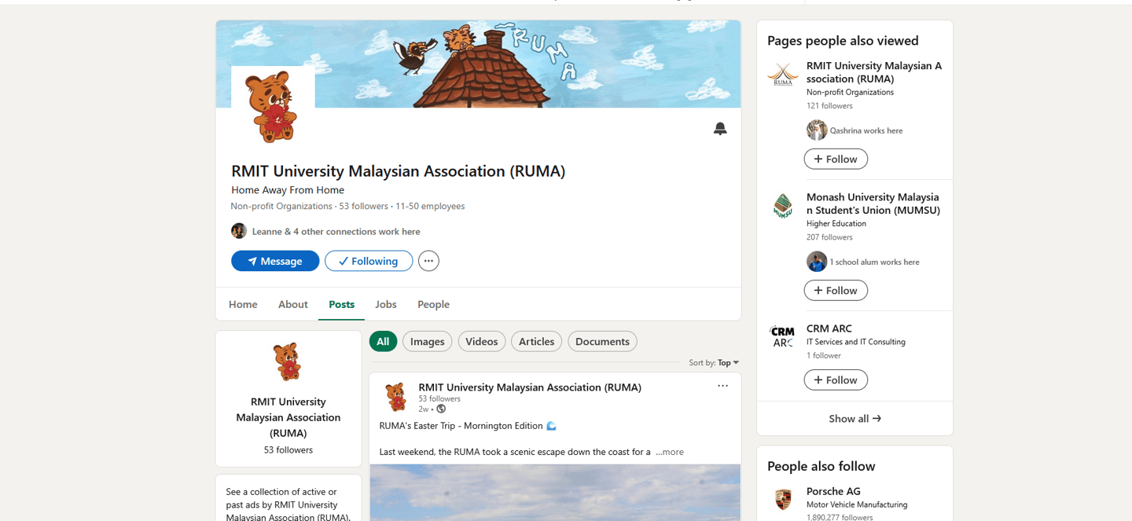Viewport: 1132px width, 521px height.
Task: Click "Qashrina works here" text
Action: [x=866, y=130]
